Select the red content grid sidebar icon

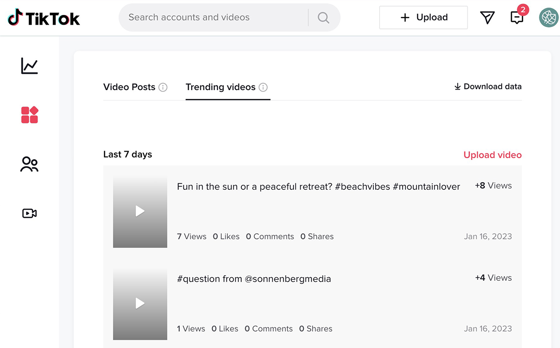[29, 115]
